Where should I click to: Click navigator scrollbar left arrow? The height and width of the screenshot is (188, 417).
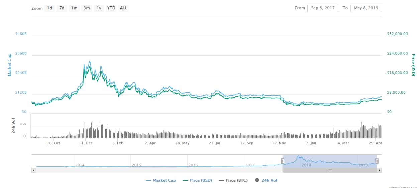click(x=33, y=170)
